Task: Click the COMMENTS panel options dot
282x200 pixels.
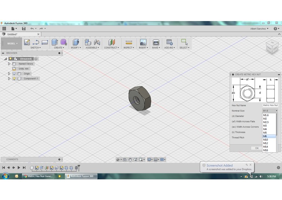Action: click(59, 160)
